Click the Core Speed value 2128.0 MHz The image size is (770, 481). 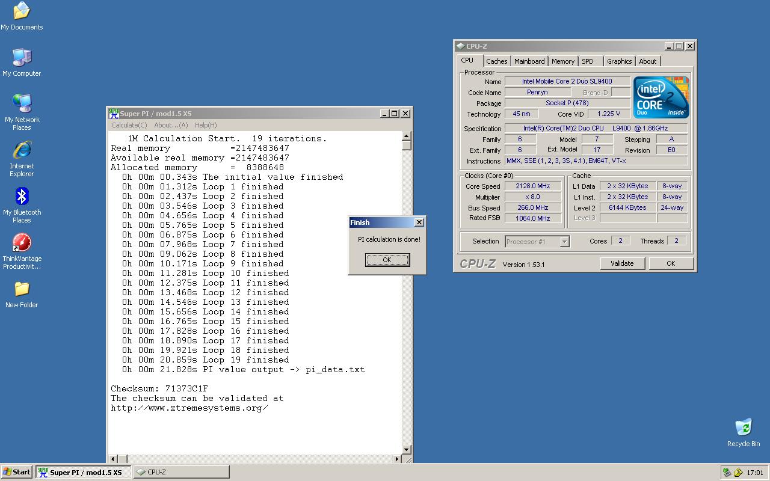pyautogui.click(x=533, y=186)
